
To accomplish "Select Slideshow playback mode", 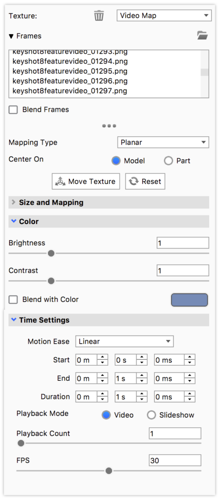I will pyautogui.click(x=152, y=415).
